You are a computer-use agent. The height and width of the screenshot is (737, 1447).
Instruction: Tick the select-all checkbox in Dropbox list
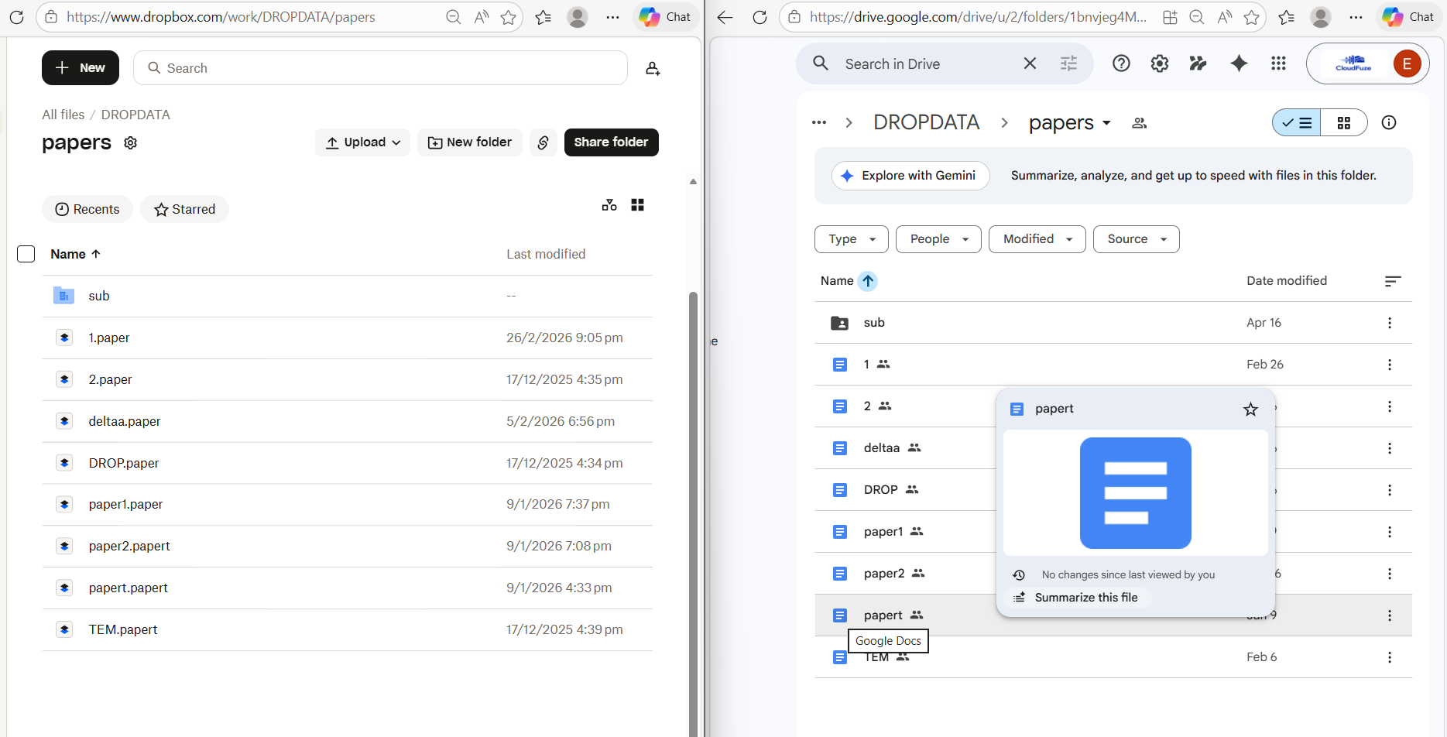pyautogui.click(x=26, y=254)
